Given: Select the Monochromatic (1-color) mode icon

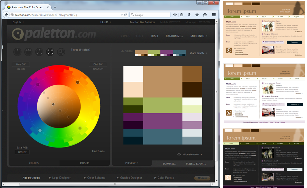Looking at the screenshot, I should tap(17, 52).
